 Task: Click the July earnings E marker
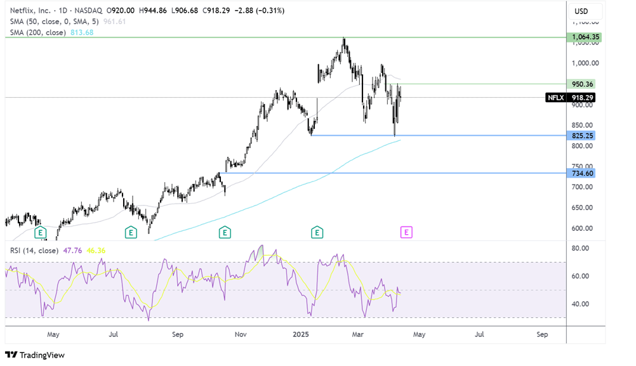[x=131, y=233]
